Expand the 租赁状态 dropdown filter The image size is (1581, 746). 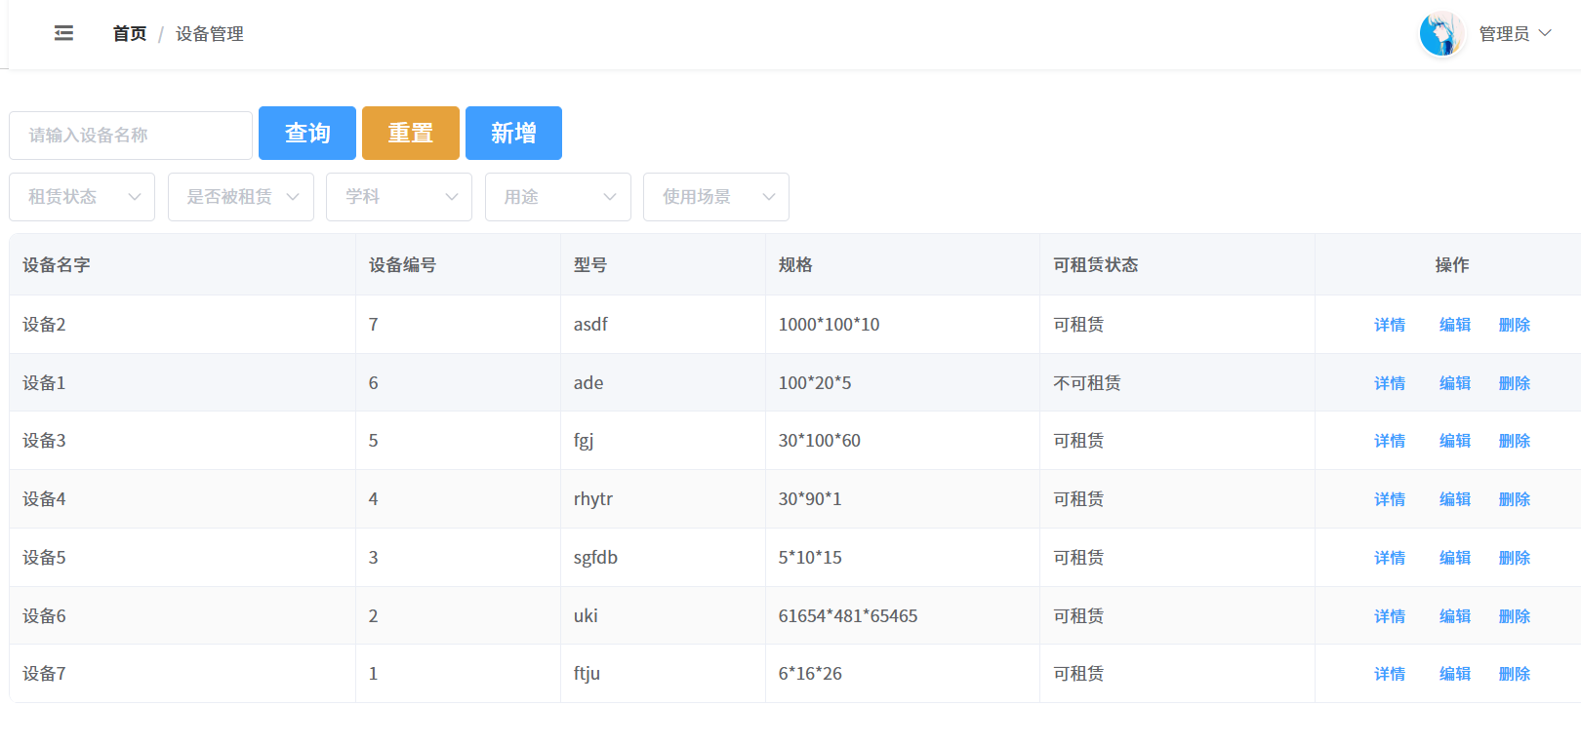pyautogui.click(x=82, y=197)
